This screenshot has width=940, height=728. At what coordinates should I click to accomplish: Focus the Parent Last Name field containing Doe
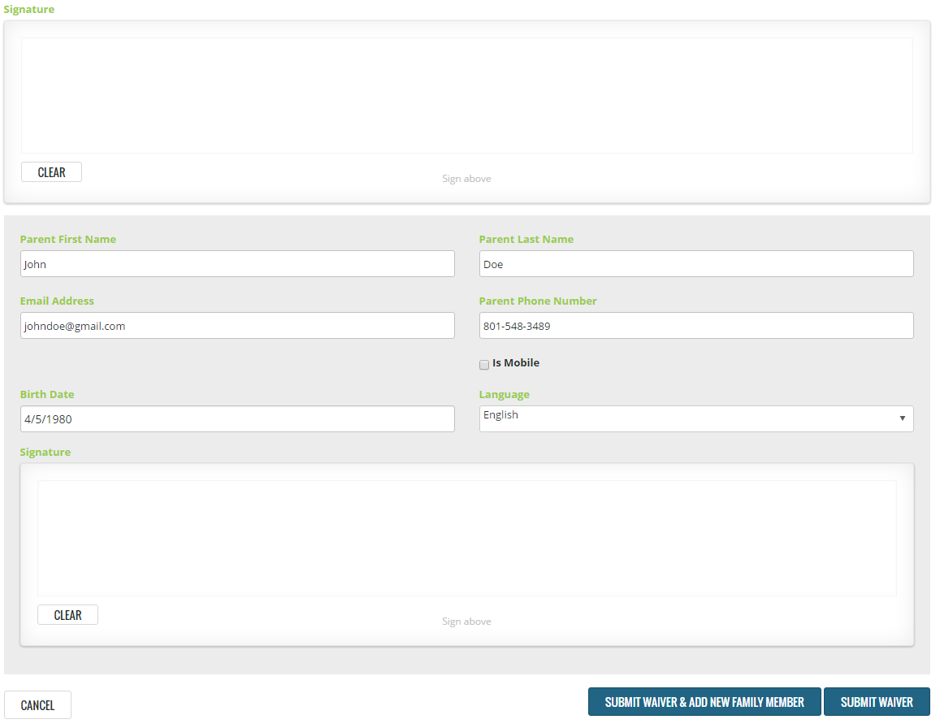click(x=695, y=264)
